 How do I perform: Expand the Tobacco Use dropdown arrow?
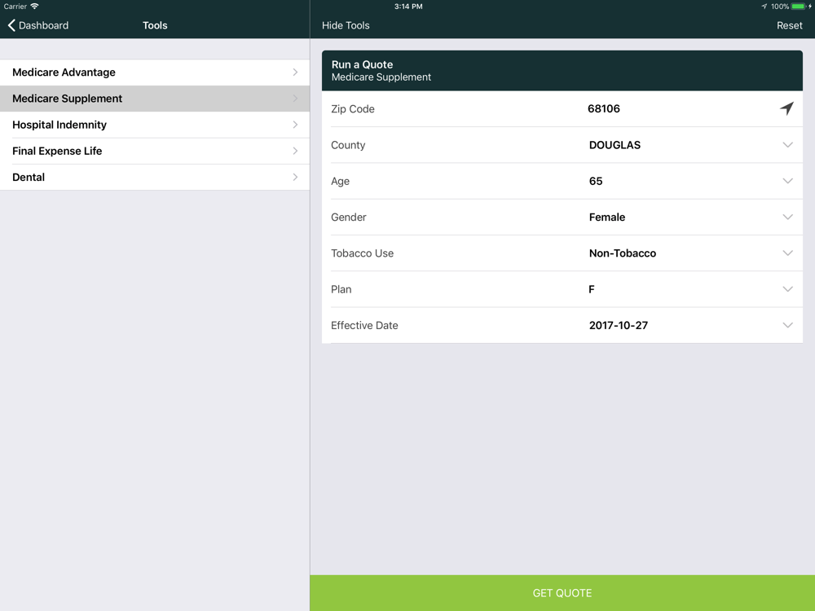[787, 253]
